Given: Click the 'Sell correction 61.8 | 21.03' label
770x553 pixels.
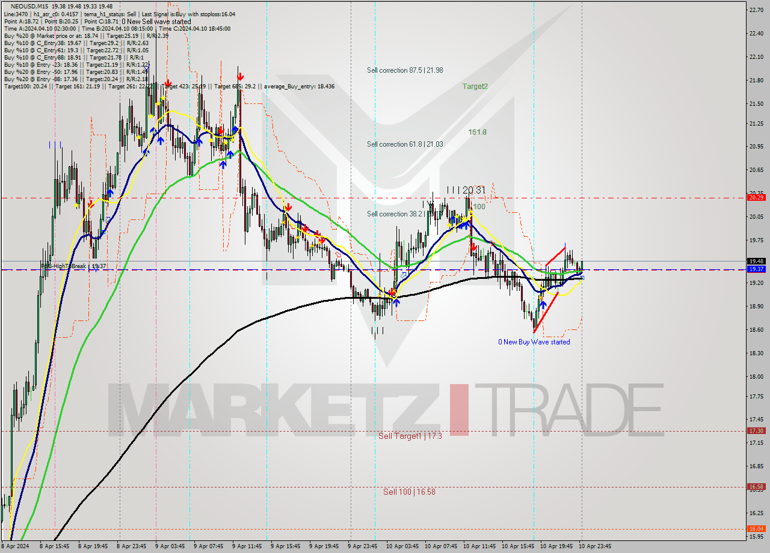Looking at the screenshot, I should click(405, 144).
